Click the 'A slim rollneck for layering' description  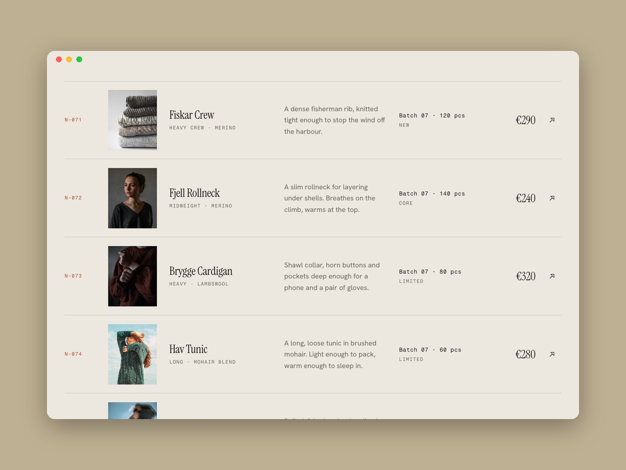tap(330, 198)
